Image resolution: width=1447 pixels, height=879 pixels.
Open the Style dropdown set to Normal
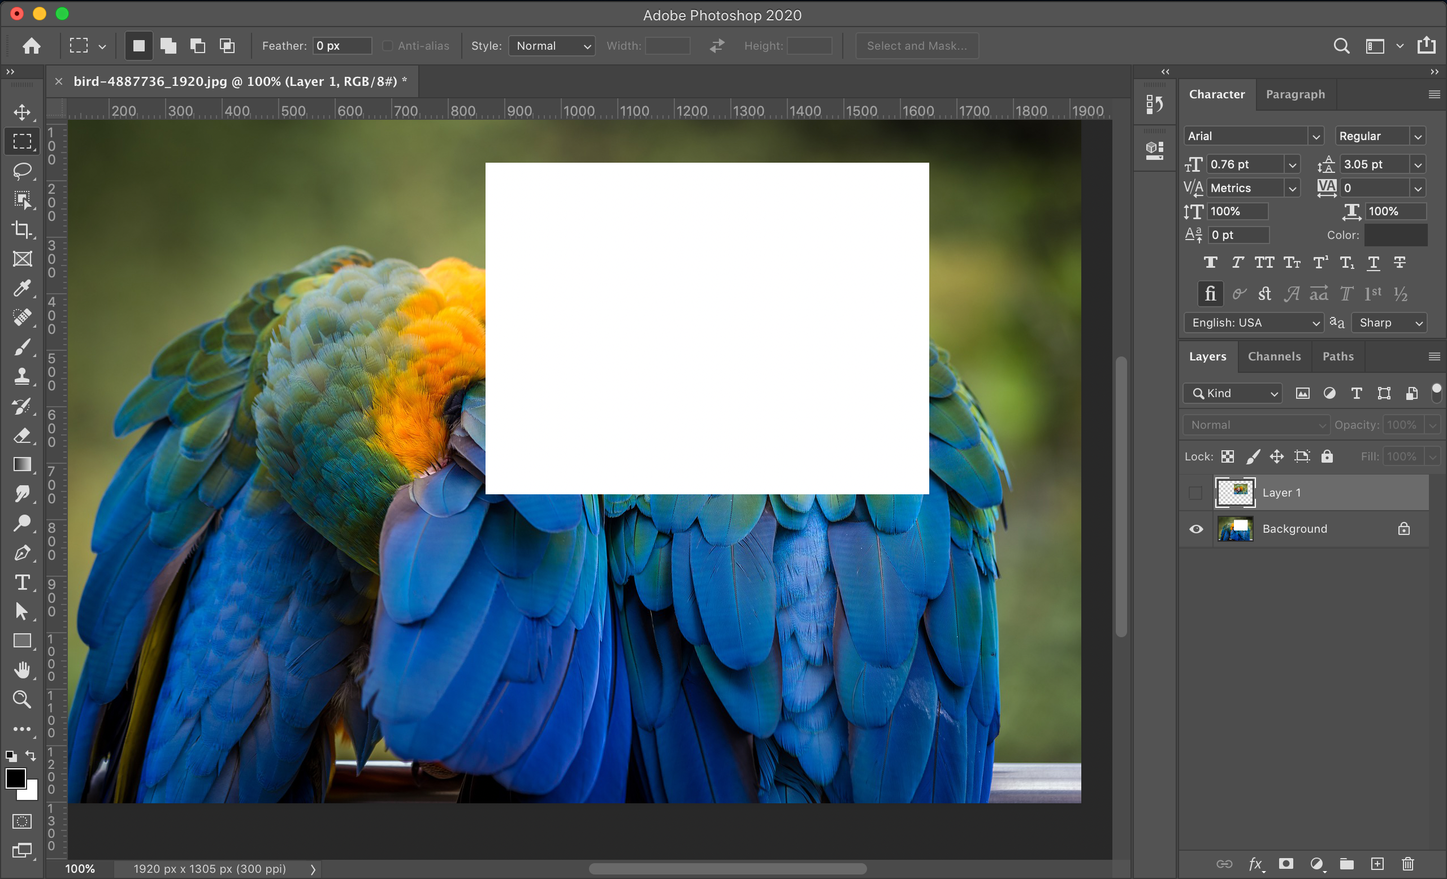tap(552, 46)
